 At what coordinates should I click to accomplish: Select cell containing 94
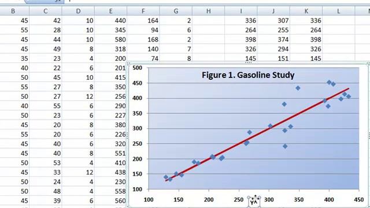143,30
